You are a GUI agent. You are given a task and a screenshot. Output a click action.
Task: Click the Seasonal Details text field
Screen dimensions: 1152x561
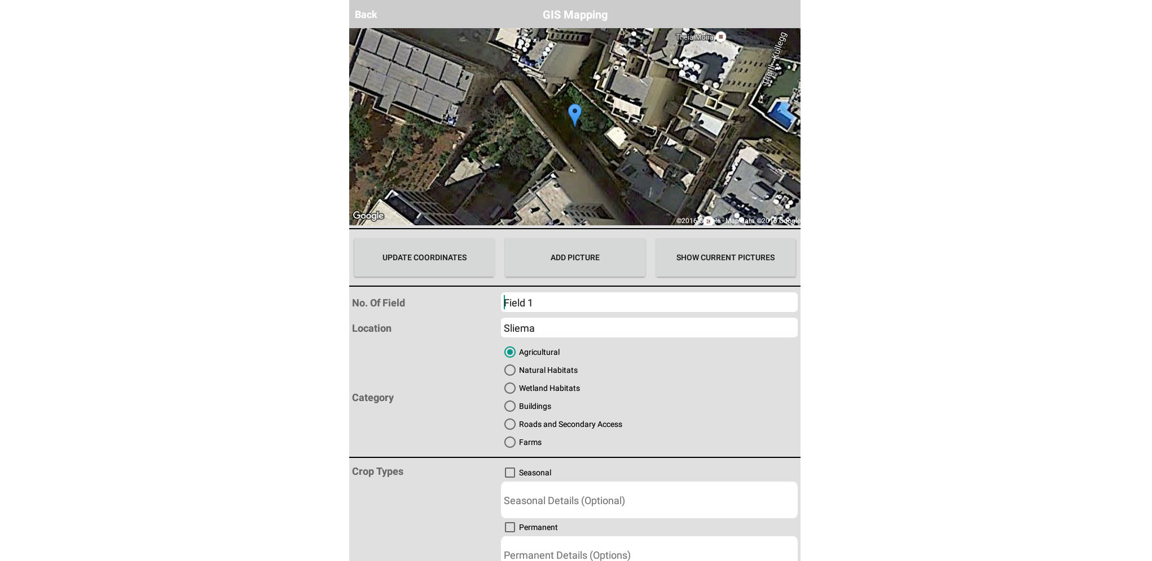[x=649, y=500]
